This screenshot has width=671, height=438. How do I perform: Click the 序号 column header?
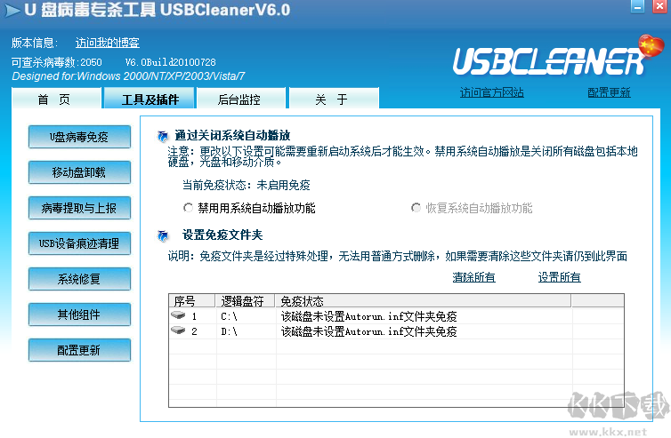pyautogui.click(x=191, y=301)
